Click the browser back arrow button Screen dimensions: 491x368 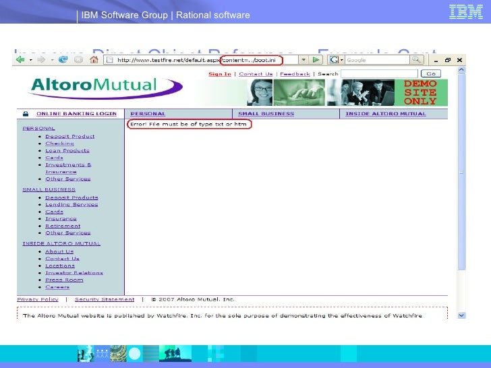coord(20,59)
